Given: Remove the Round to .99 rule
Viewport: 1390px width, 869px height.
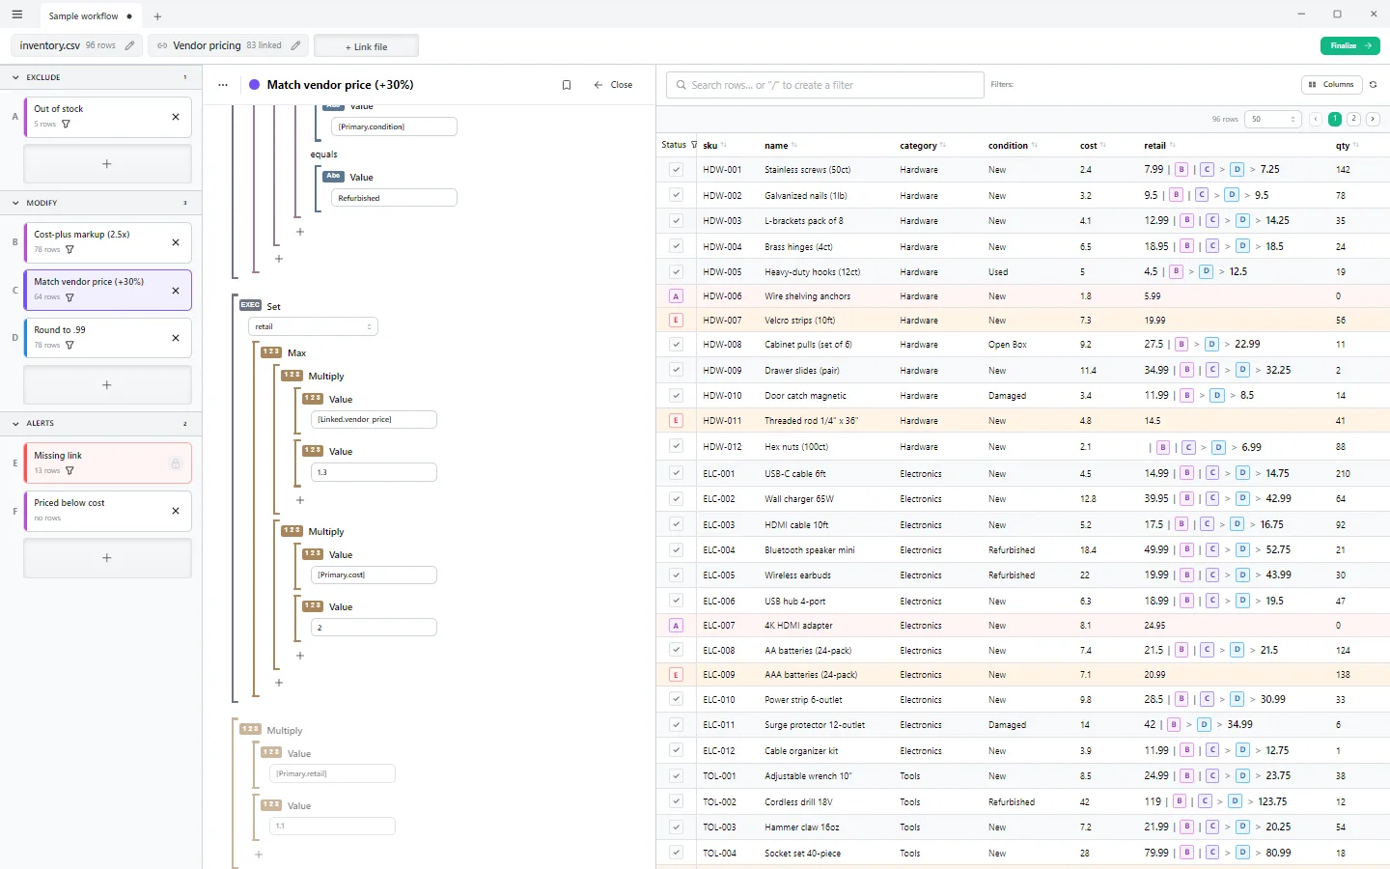Looking at the screenshot, I should coord(176,338).
